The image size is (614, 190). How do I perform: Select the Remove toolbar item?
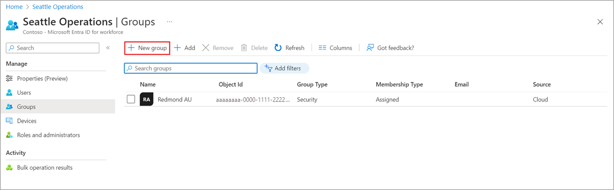point(218,48)
